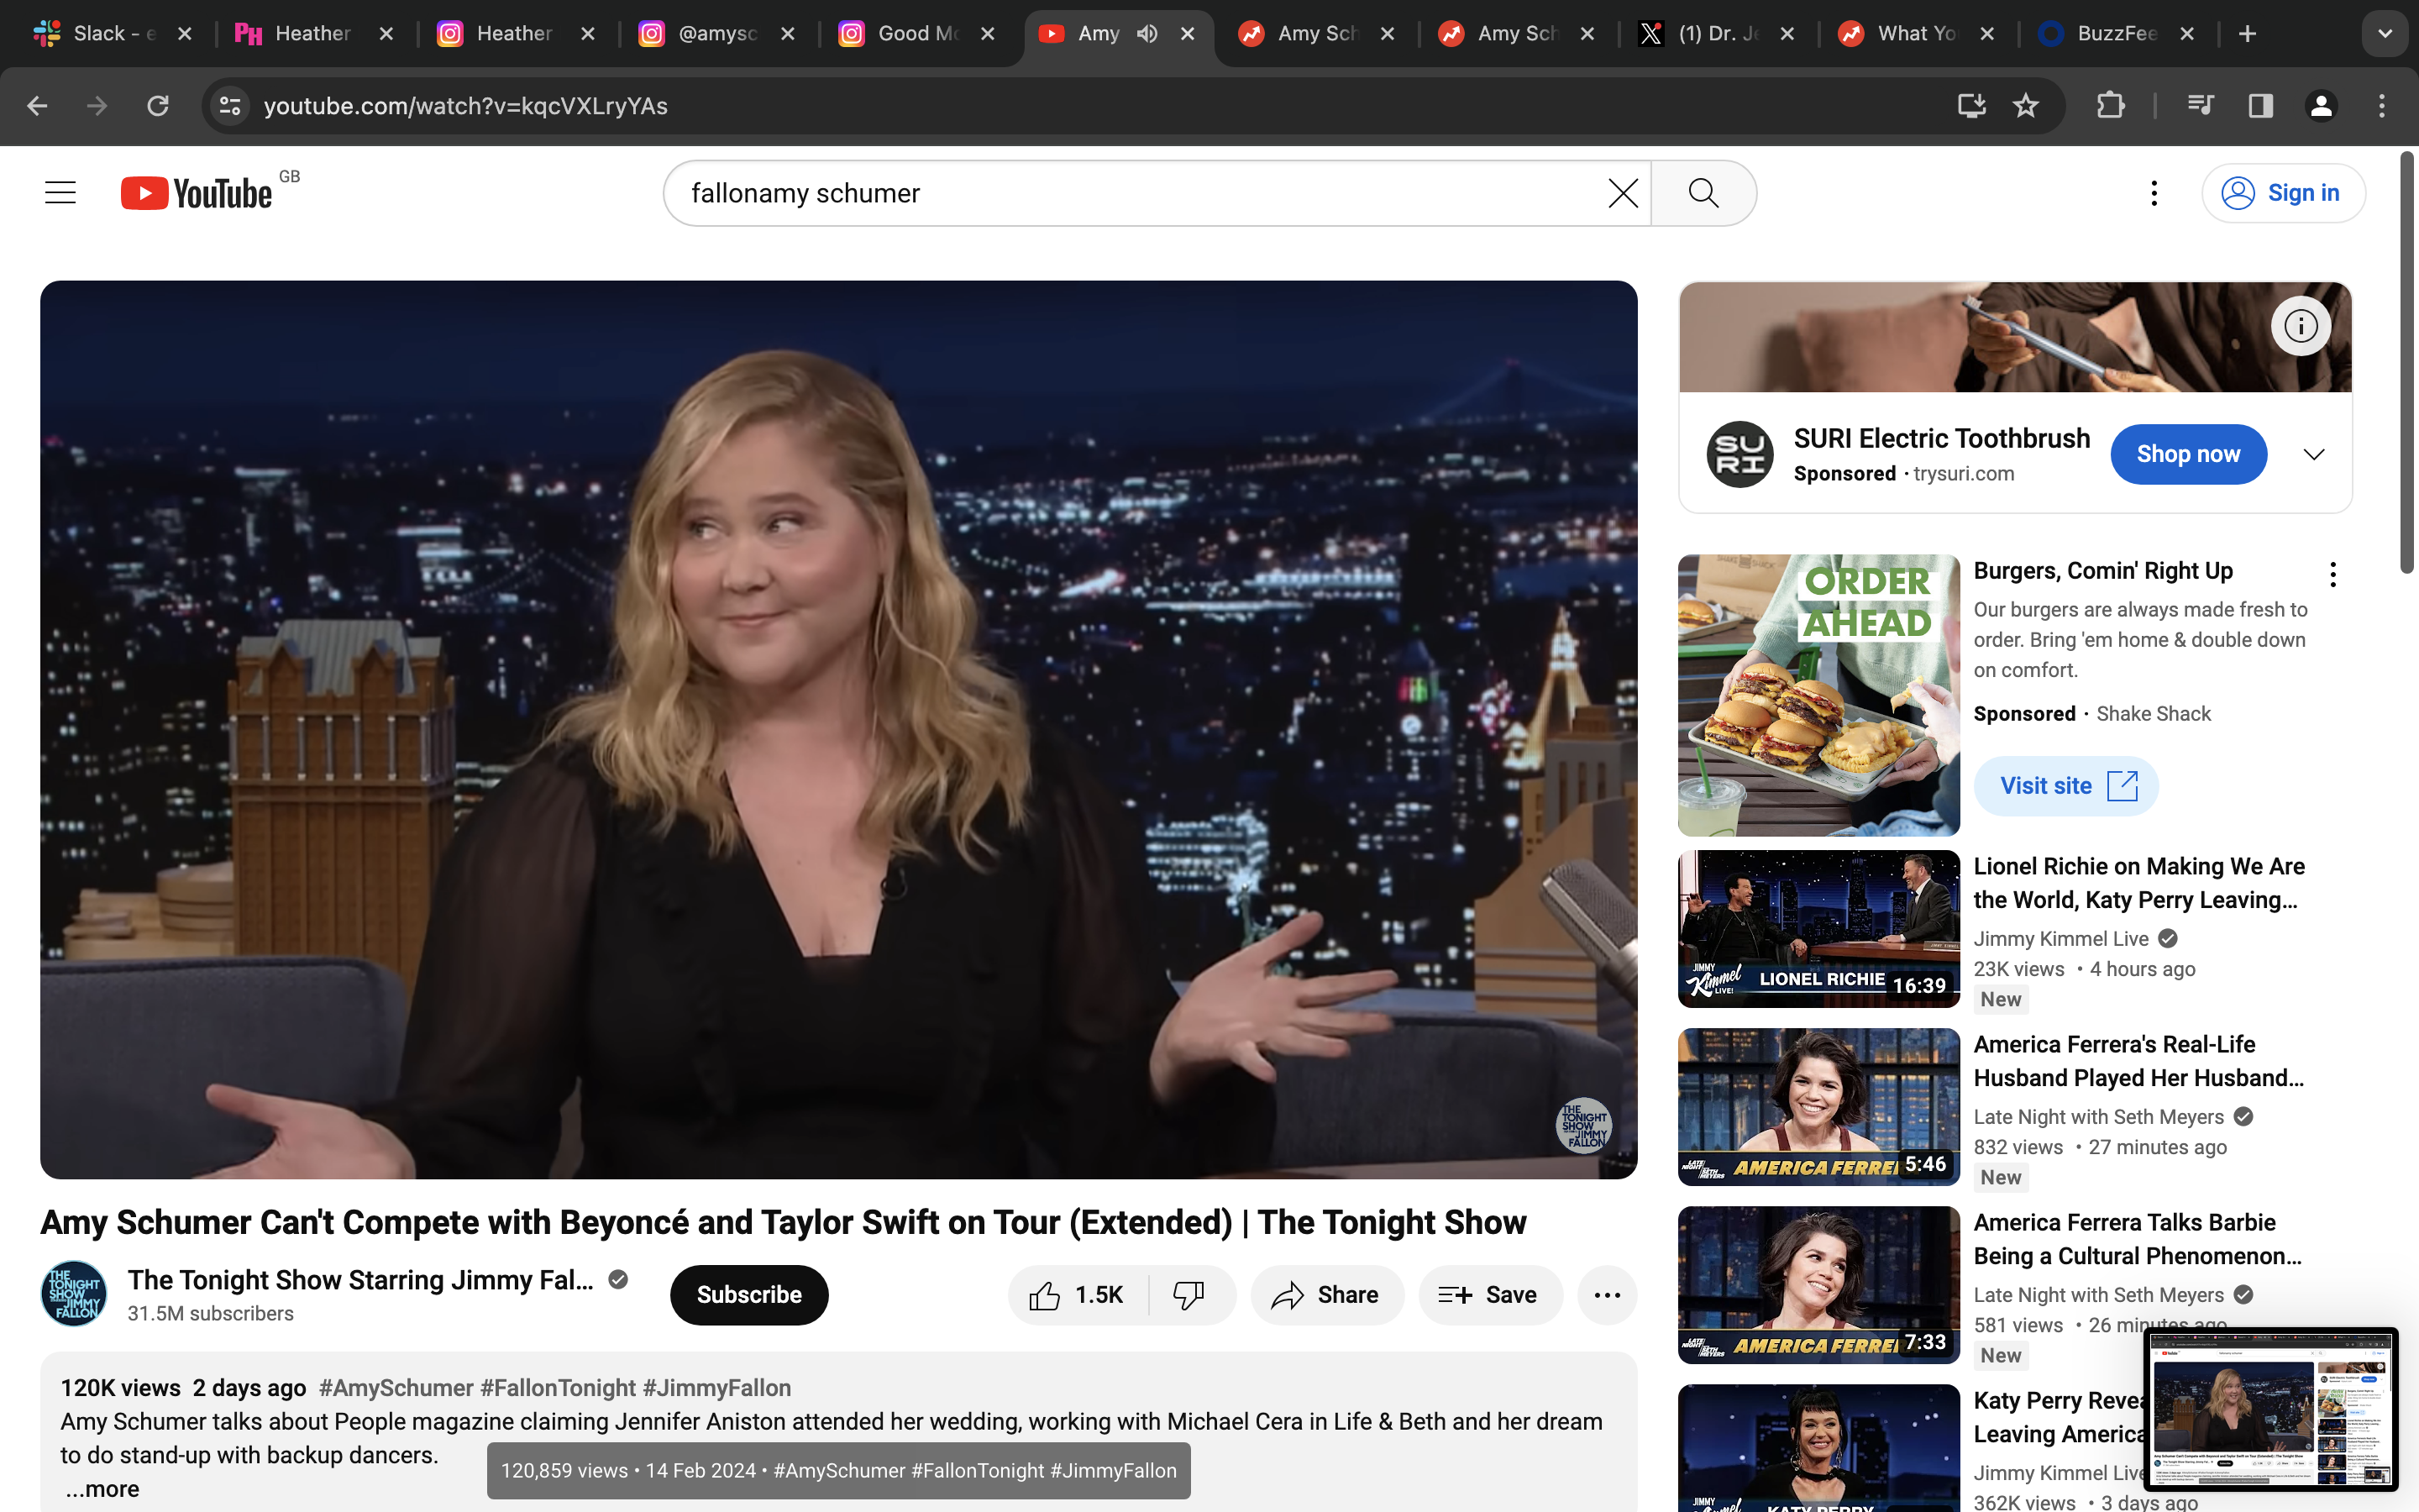Screen dimensions: 2419x1512
Task: Click the info icon on the SURI ad
Action: click(2300, 325)
